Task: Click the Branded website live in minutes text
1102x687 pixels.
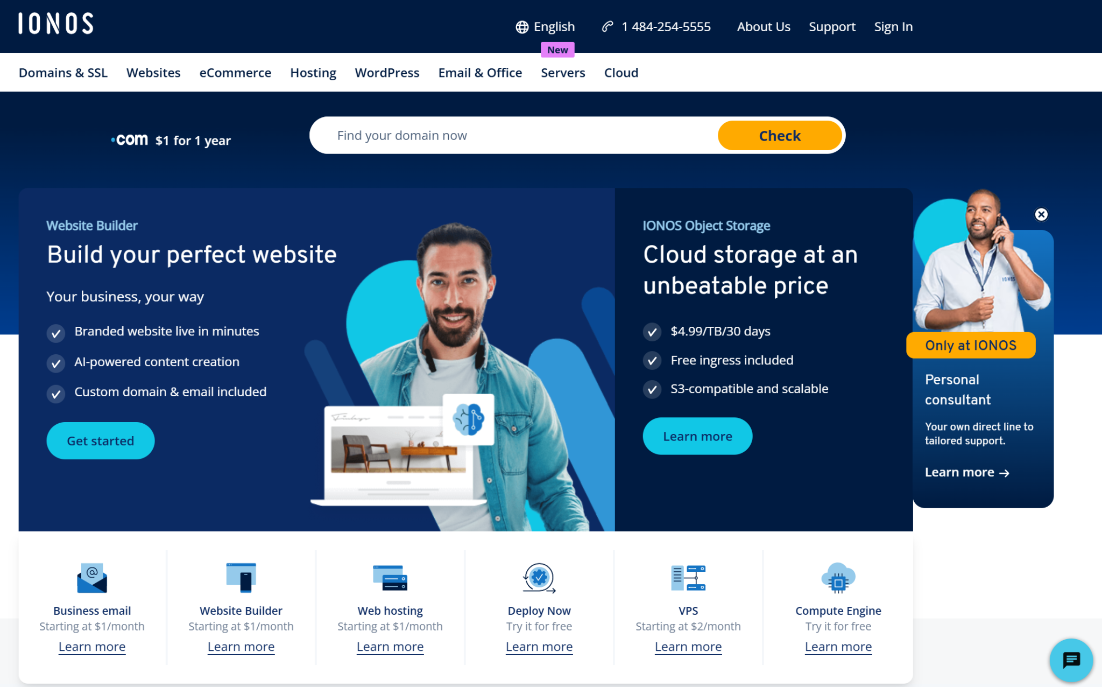Action: (167, 331)
